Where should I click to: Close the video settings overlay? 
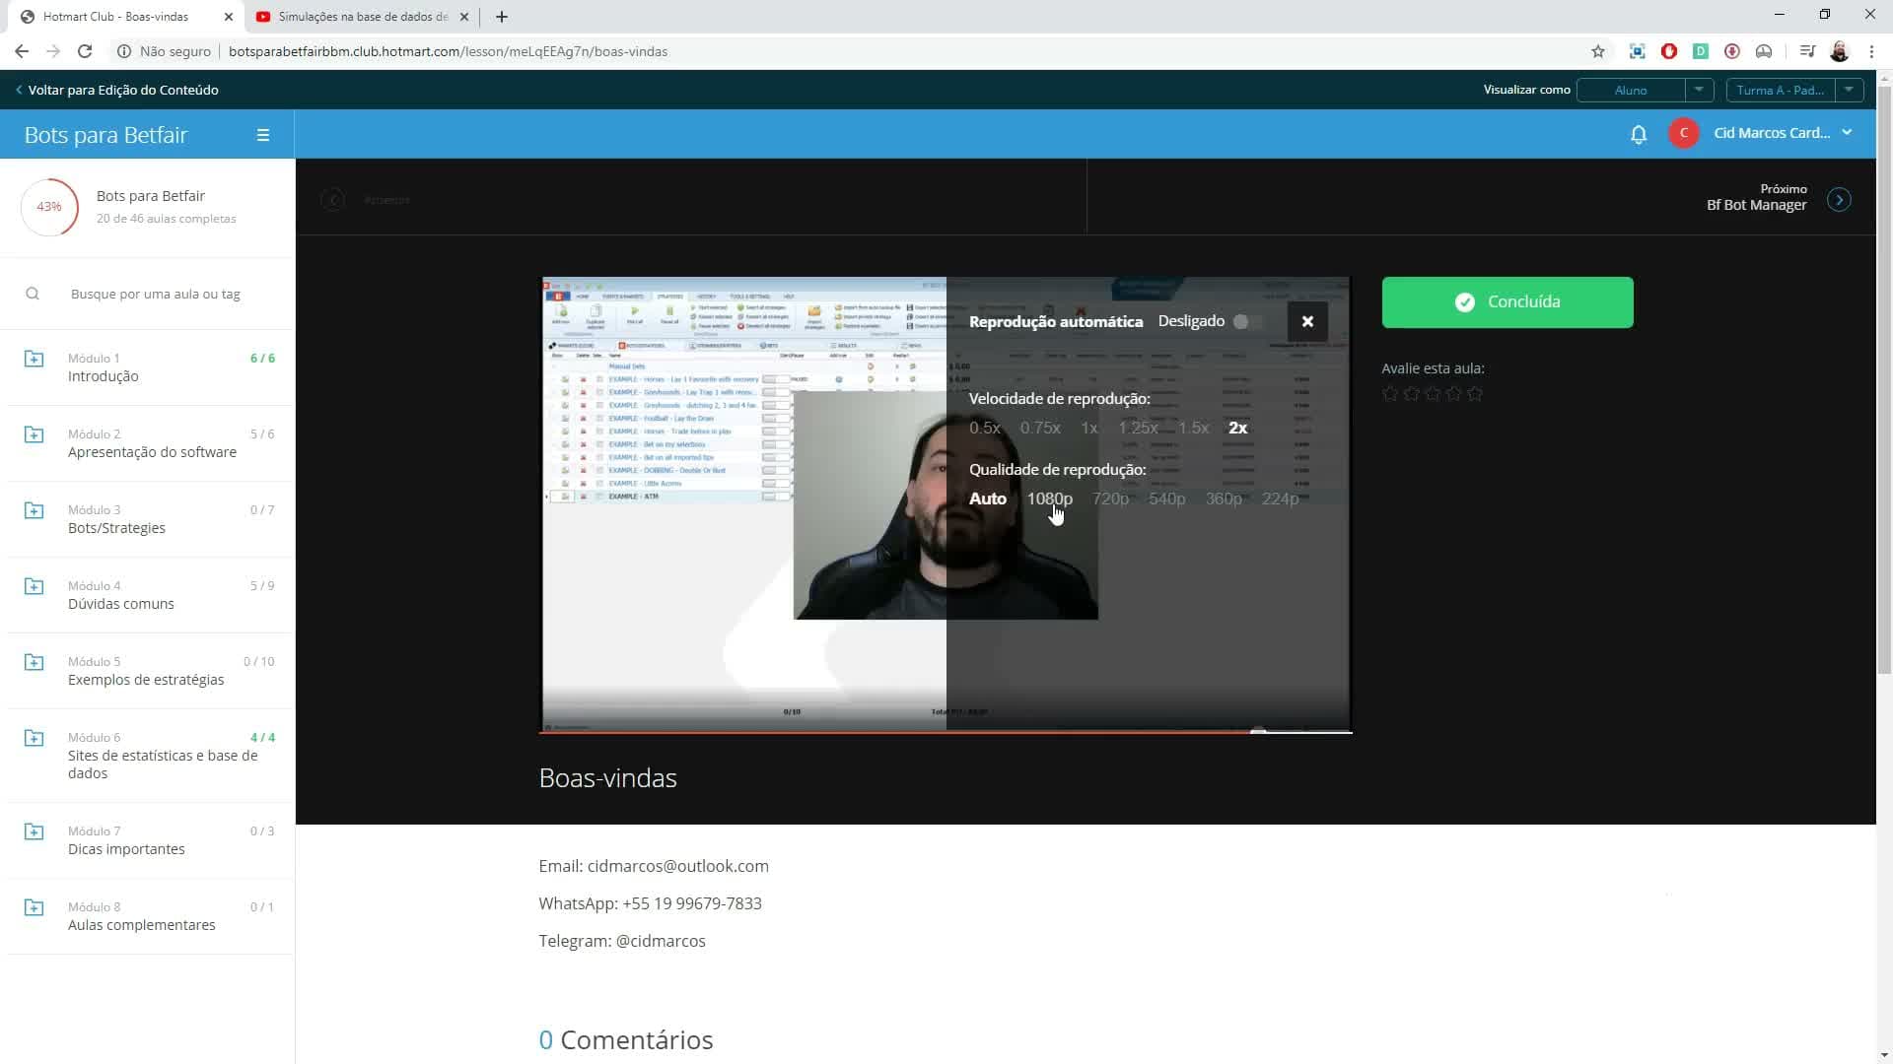1307,321
